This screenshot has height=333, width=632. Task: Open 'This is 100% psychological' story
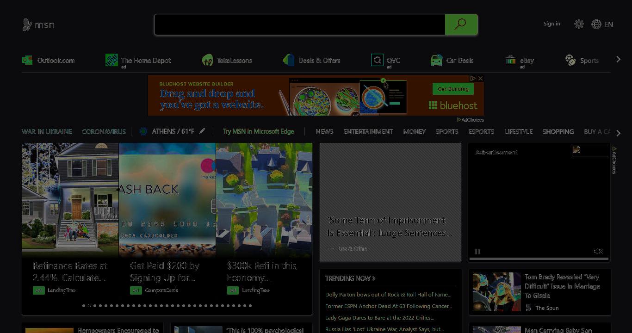tap(265, 330)
